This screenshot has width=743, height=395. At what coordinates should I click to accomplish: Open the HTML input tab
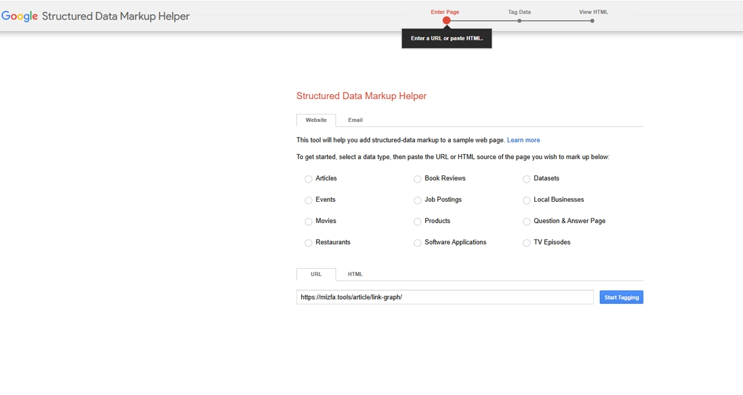click(x=355, y=274)
